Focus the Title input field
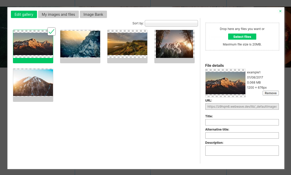 (242, 122)
